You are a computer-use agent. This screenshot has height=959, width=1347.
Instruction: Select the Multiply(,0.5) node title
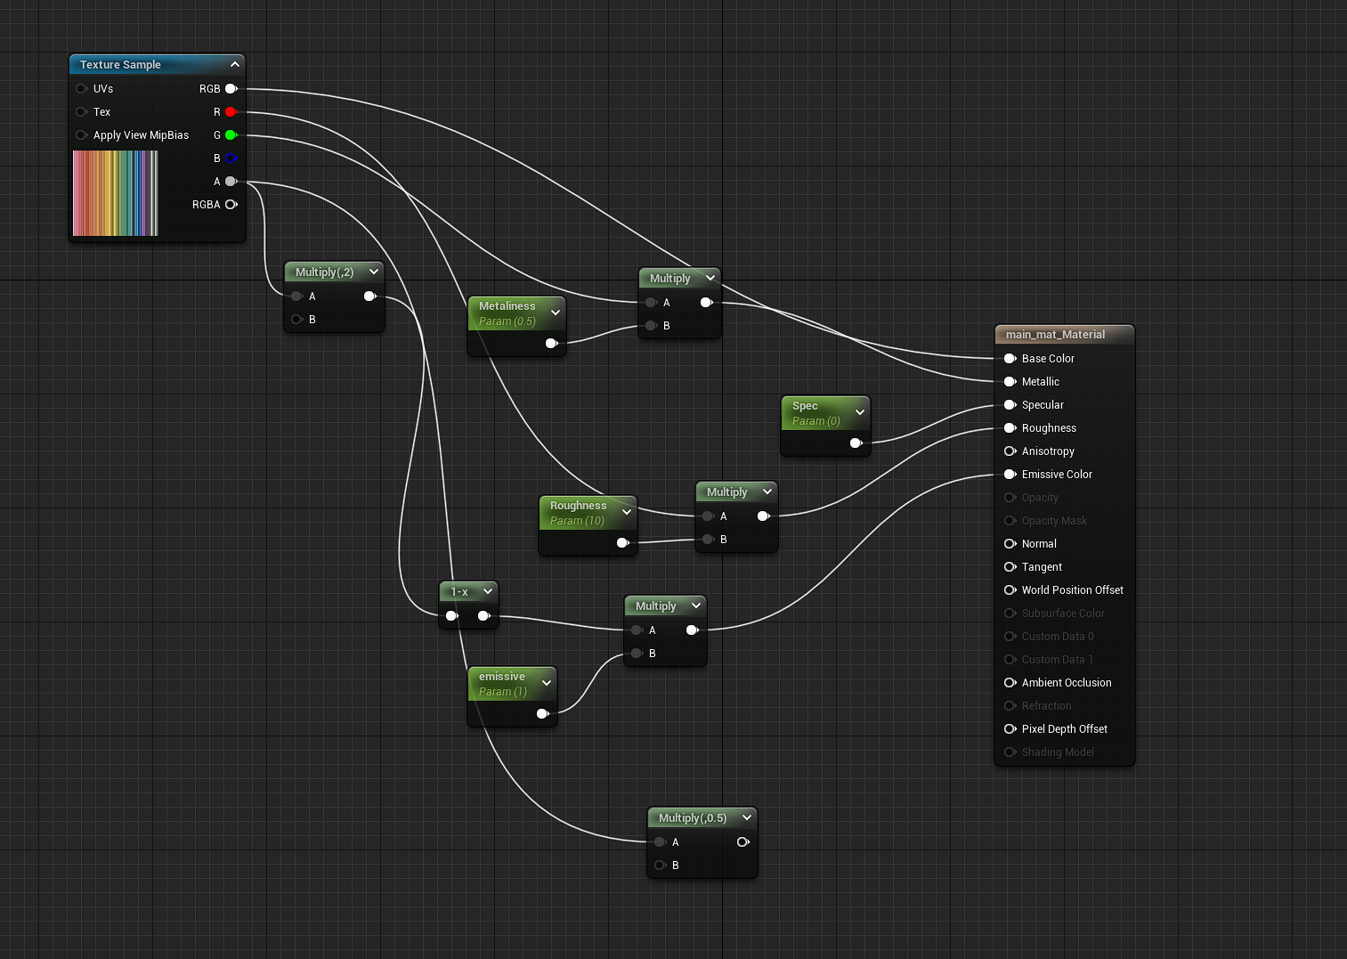(x=693, y=818)
